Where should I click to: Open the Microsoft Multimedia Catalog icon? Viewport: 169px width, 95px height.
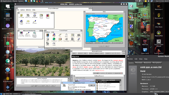[34, 35]
